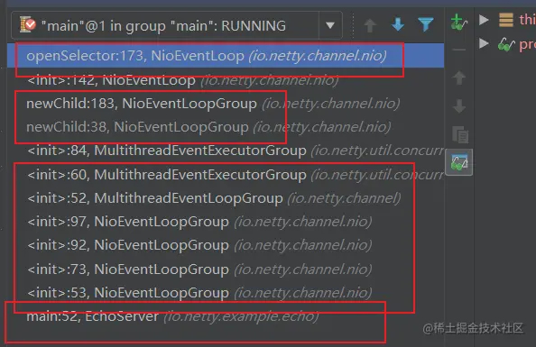Select frame <init>:97, NioEventLoopGroup
Image resolution: width=536 pixels, height=347 pixels.
[226, 222]
